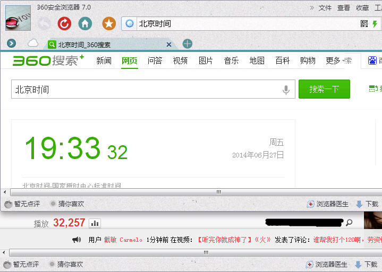This screenshot has width=382, height=272.
Task: Open the cloud sync icon
Action: (33, 43)
